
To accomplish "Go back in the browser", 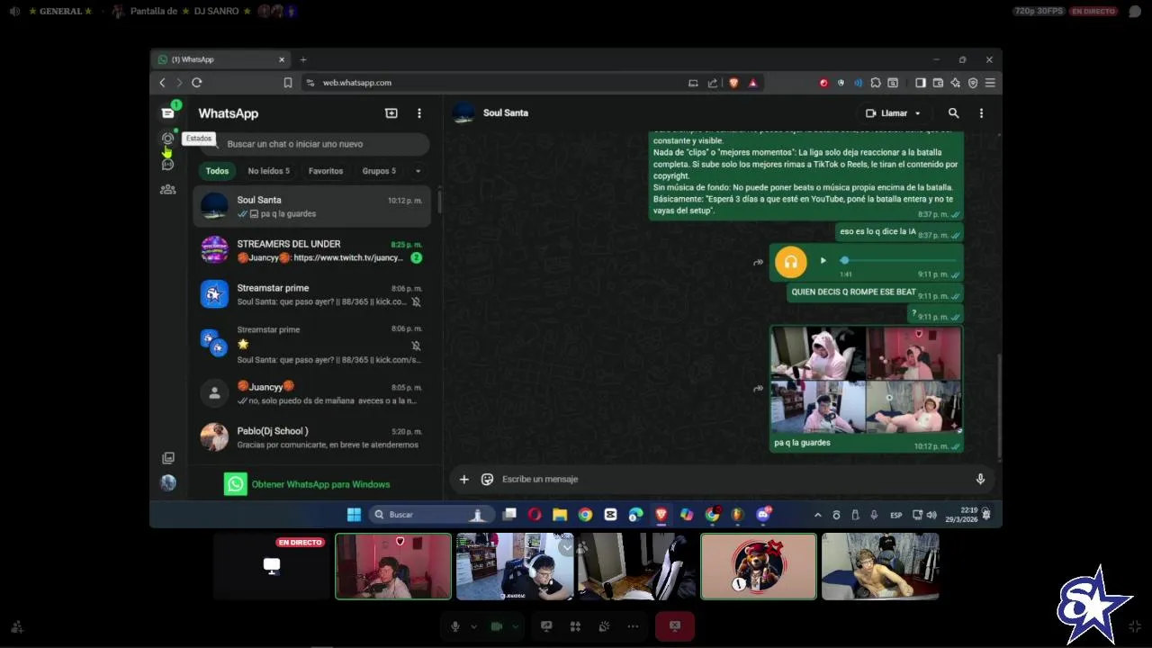I will pyautogui.click(x=162, y=83).
